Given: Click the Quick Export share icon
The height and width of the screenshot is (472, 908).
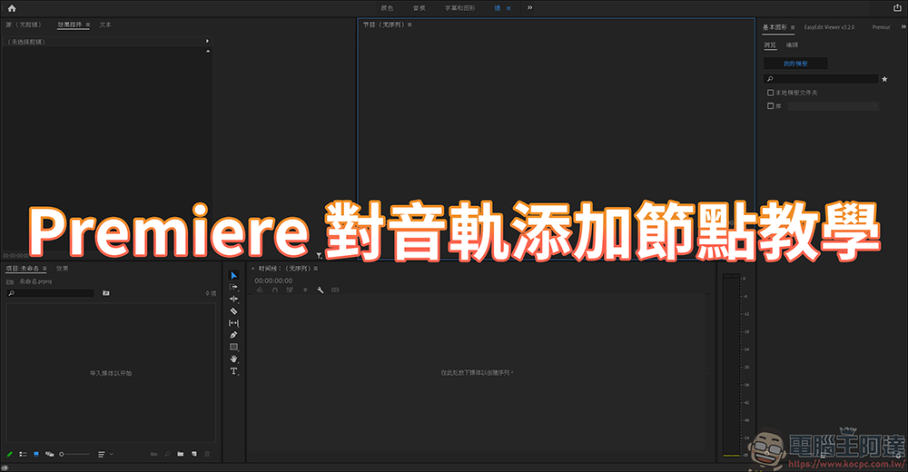Looking at the screenshot, I should pos(897,7).
